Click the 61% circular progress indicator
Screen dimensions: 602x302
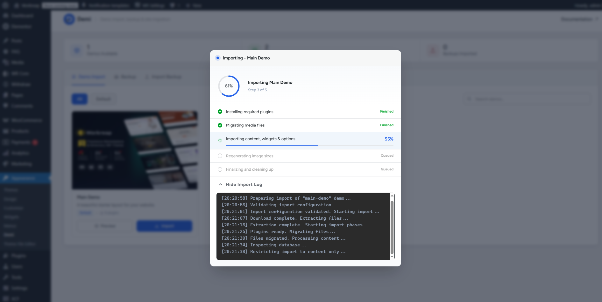(x=229, y=86)
